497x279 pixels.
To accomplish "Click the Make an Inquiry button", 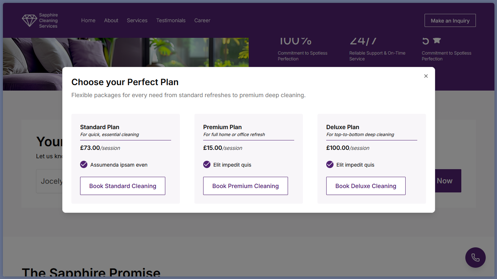I will [450, 21].
